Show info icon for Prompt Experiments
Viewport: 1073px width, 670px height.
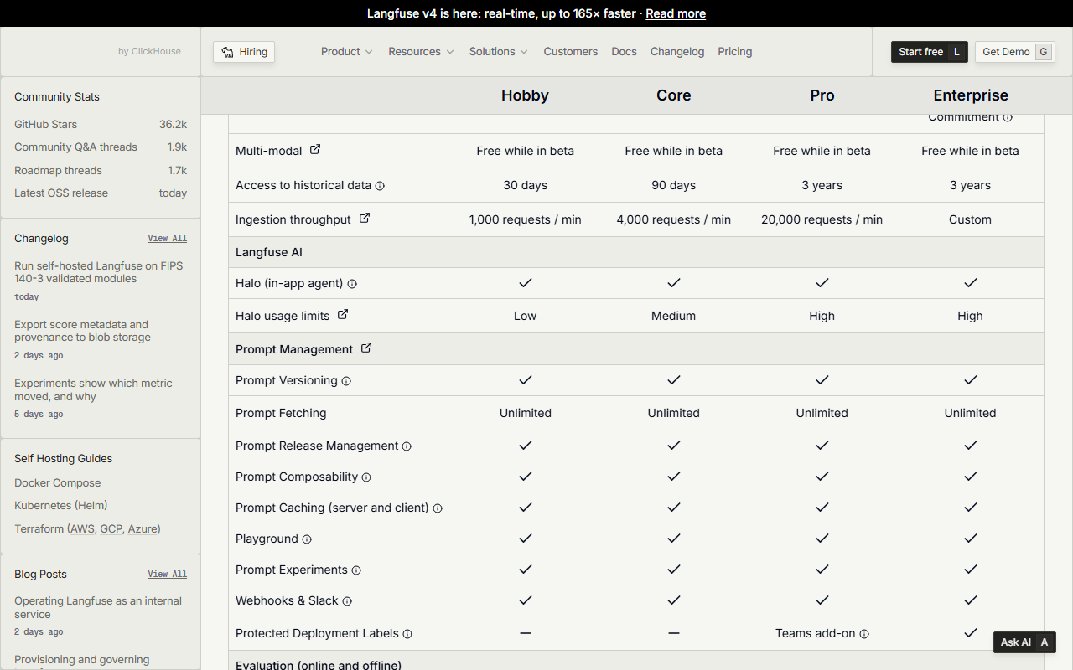(x=356, y=570)
